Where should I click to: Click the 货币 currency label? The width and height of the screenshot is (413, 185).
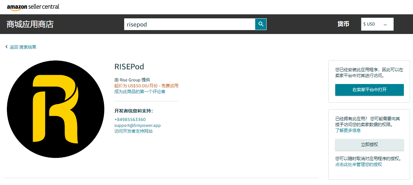343,24
